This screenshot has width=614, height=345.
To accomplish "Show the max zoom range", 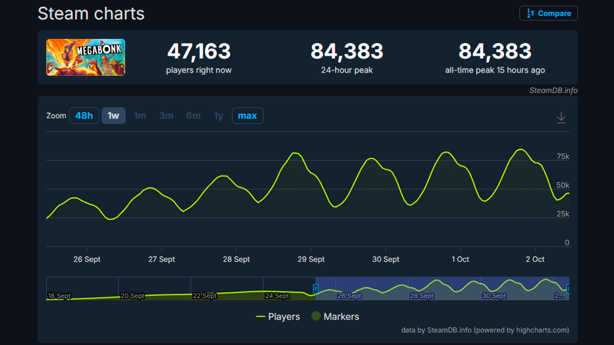I will 247,116.
